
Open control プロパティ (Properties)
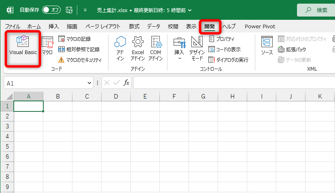point(221,39)
